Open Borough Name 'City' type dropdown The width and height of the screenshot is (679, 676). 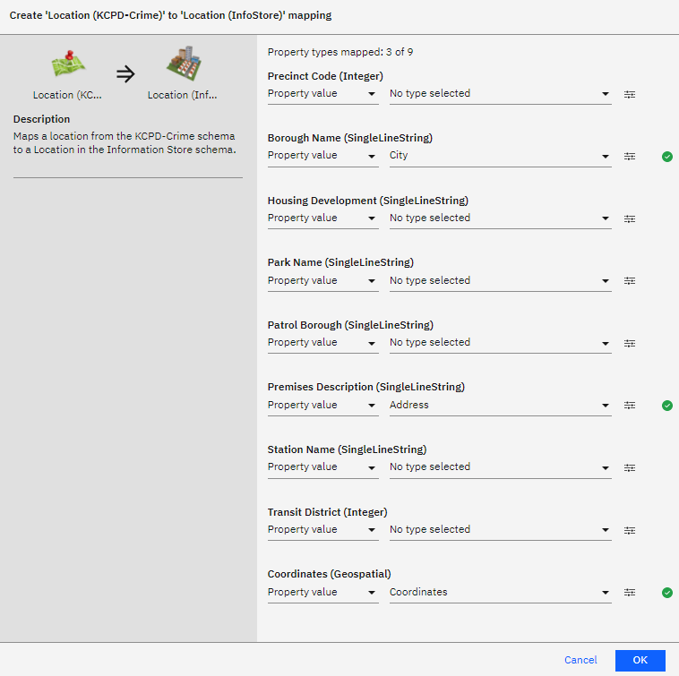point(500,156)
